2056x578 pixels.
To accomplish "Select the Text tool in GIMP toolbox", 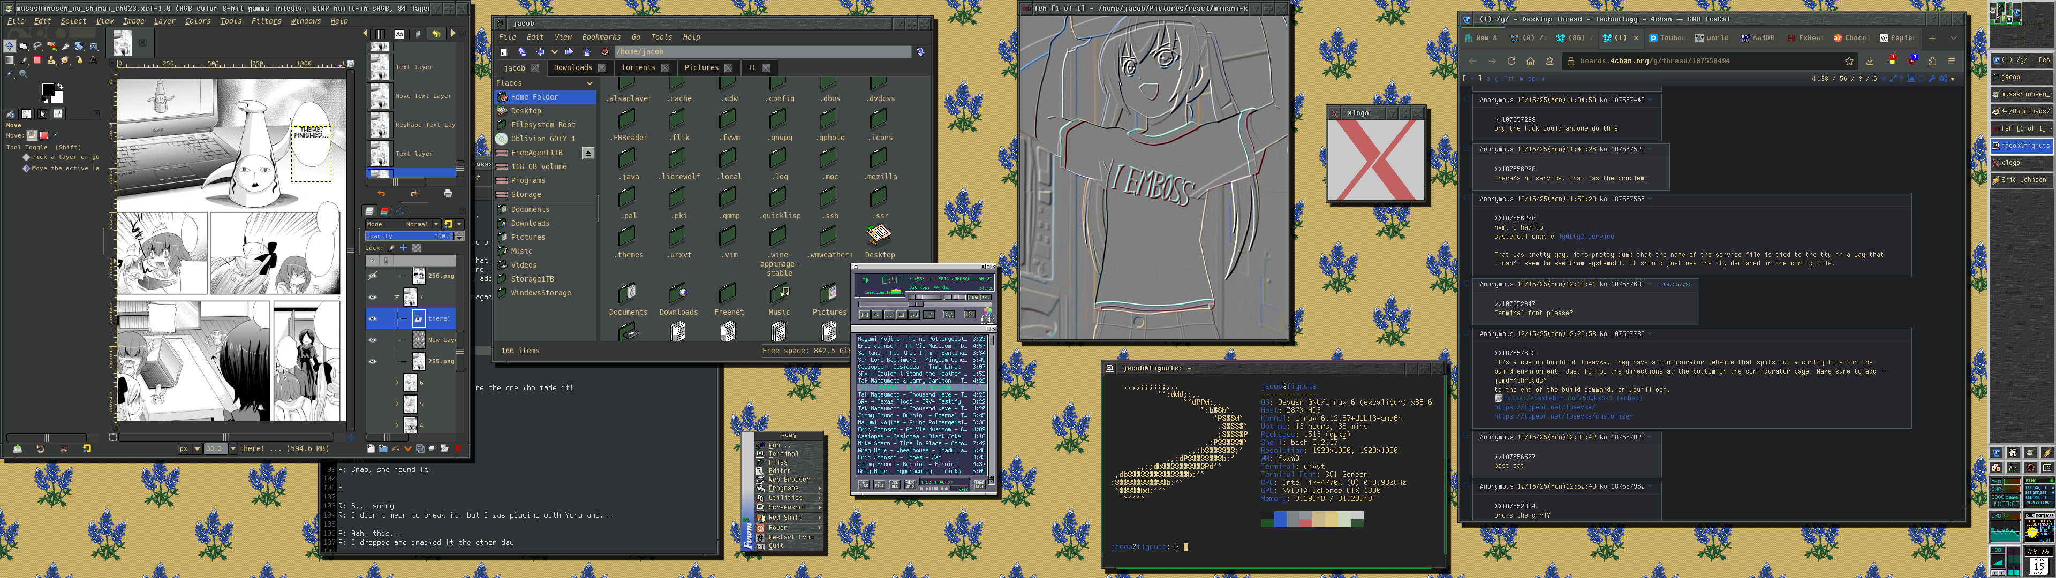I will (x=93, y=60).
